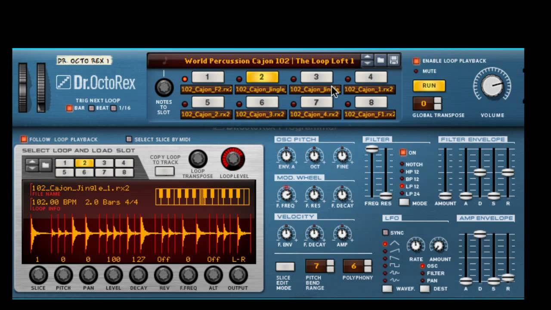This screenshot has width=551, height=310.
Task: Step through loops with the slot panel arrows
Action: (32, 165)
